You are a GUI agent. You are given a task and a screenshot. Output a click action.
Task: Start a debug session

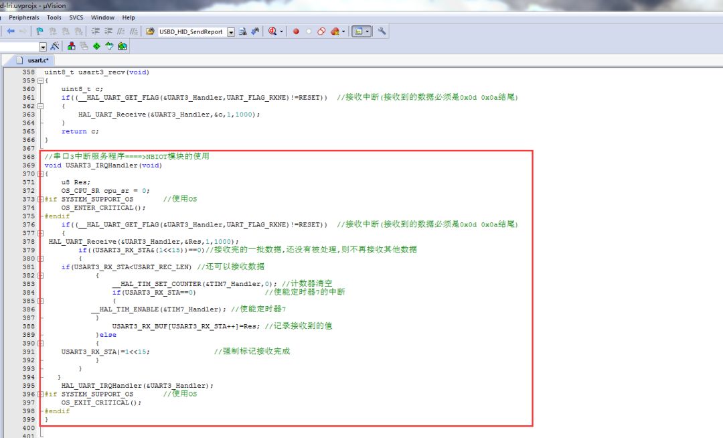[x=272, y=31]
